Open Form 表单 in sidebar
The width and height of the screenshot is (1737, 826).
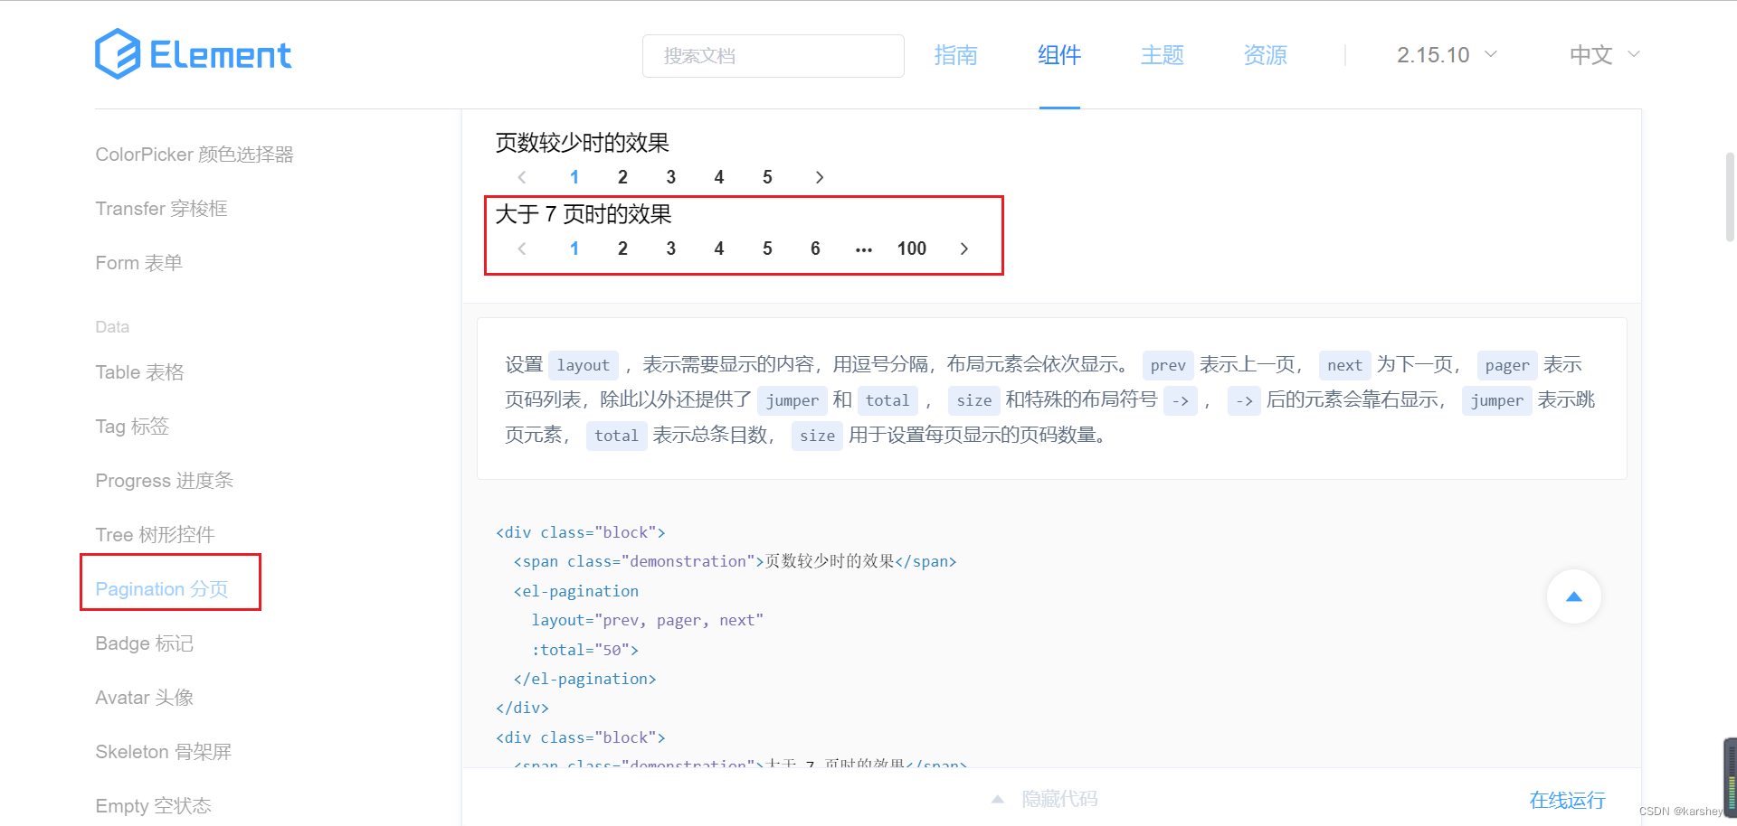(x=139, y=263)
